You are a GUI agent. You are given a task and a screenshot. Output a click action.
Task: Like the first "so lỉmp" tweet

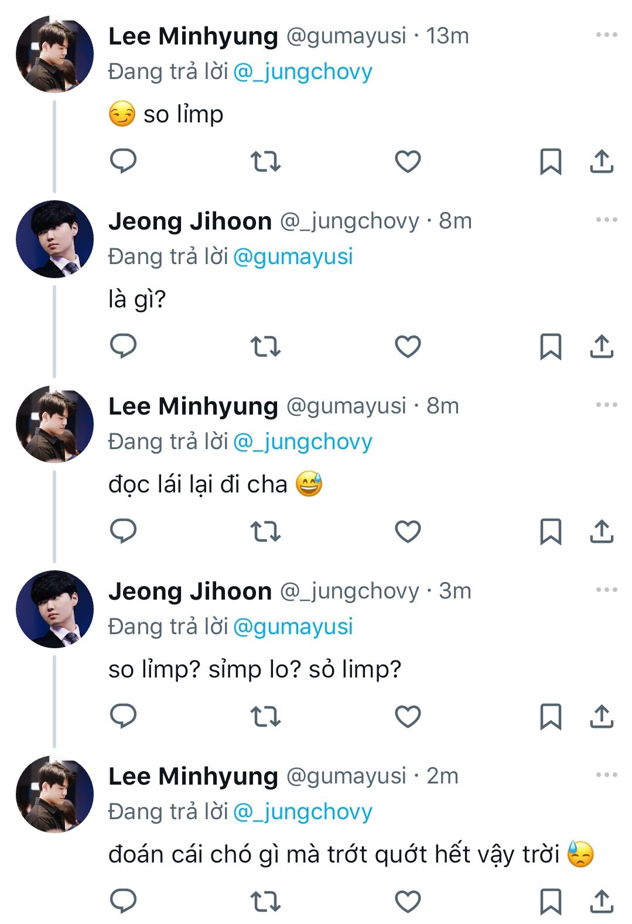[x=408, y=161]
